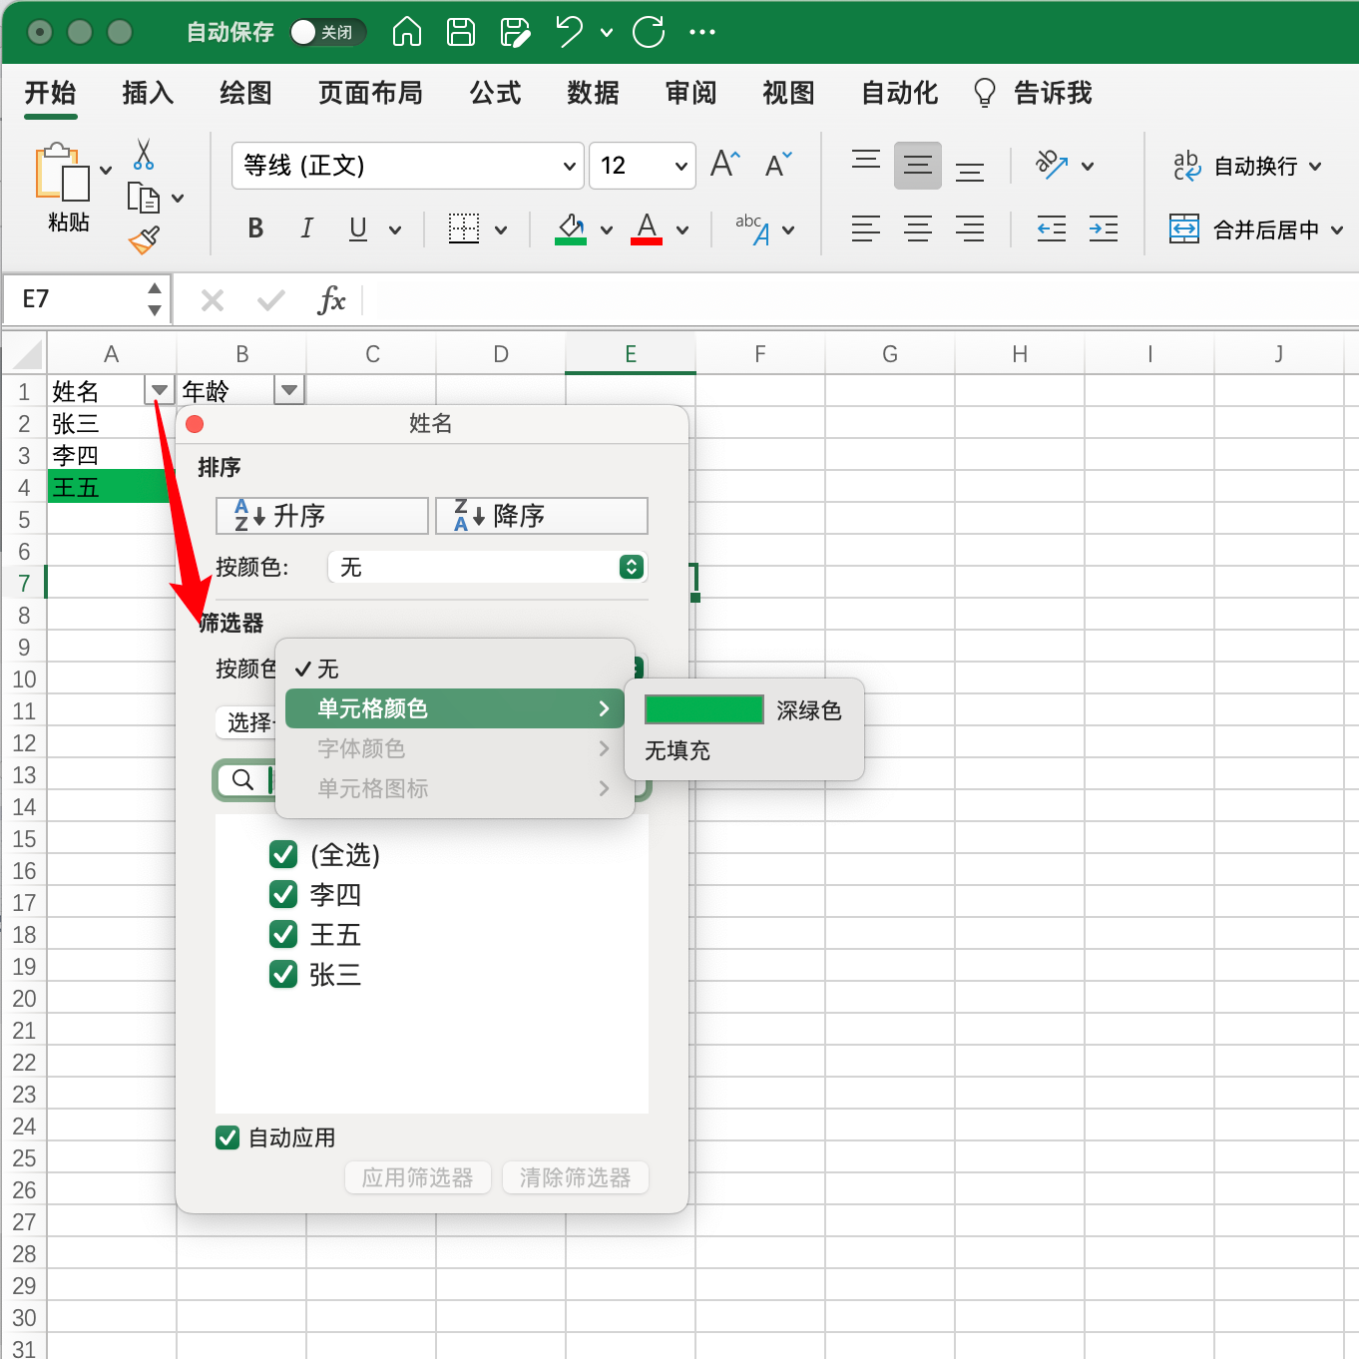The width and height of the screenshot is (1359, 1359).
Task: Open the 年龄 column filter dropdown
Action: click(289, 390)
